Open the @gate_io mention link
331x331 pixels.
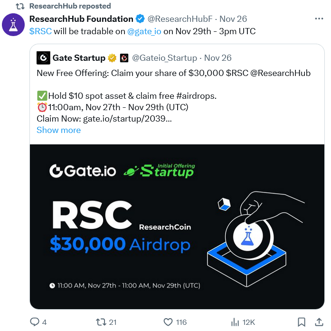click(x=144, y=31)
